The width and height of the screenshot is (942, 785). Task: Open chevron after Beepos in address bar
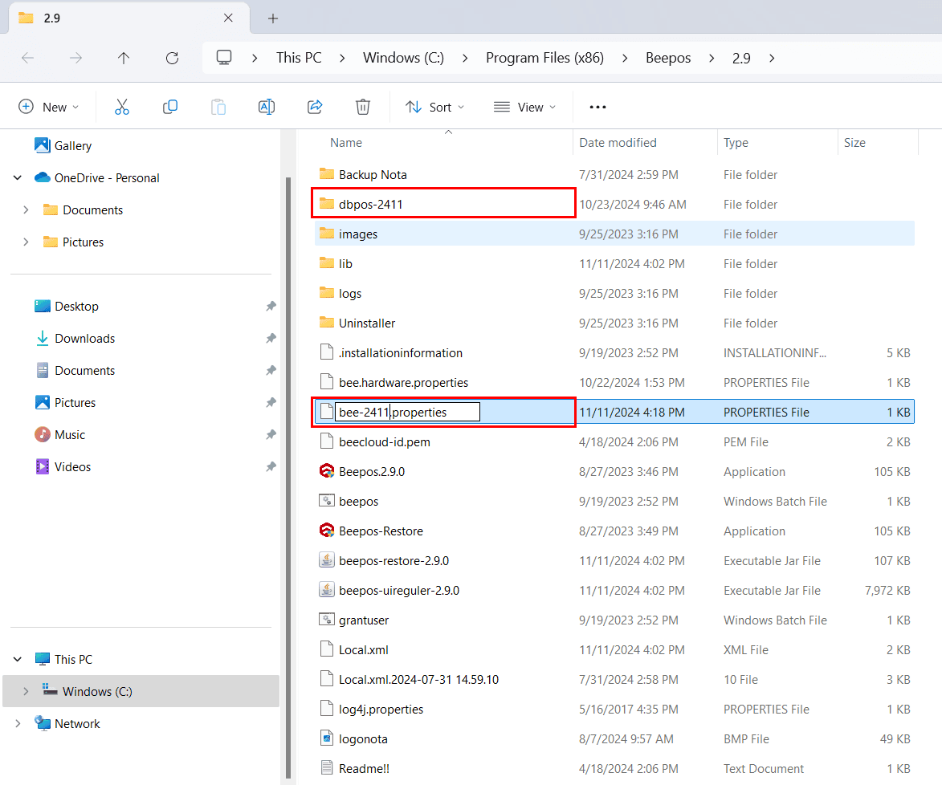pyautogui.click(x=712, y=59)
